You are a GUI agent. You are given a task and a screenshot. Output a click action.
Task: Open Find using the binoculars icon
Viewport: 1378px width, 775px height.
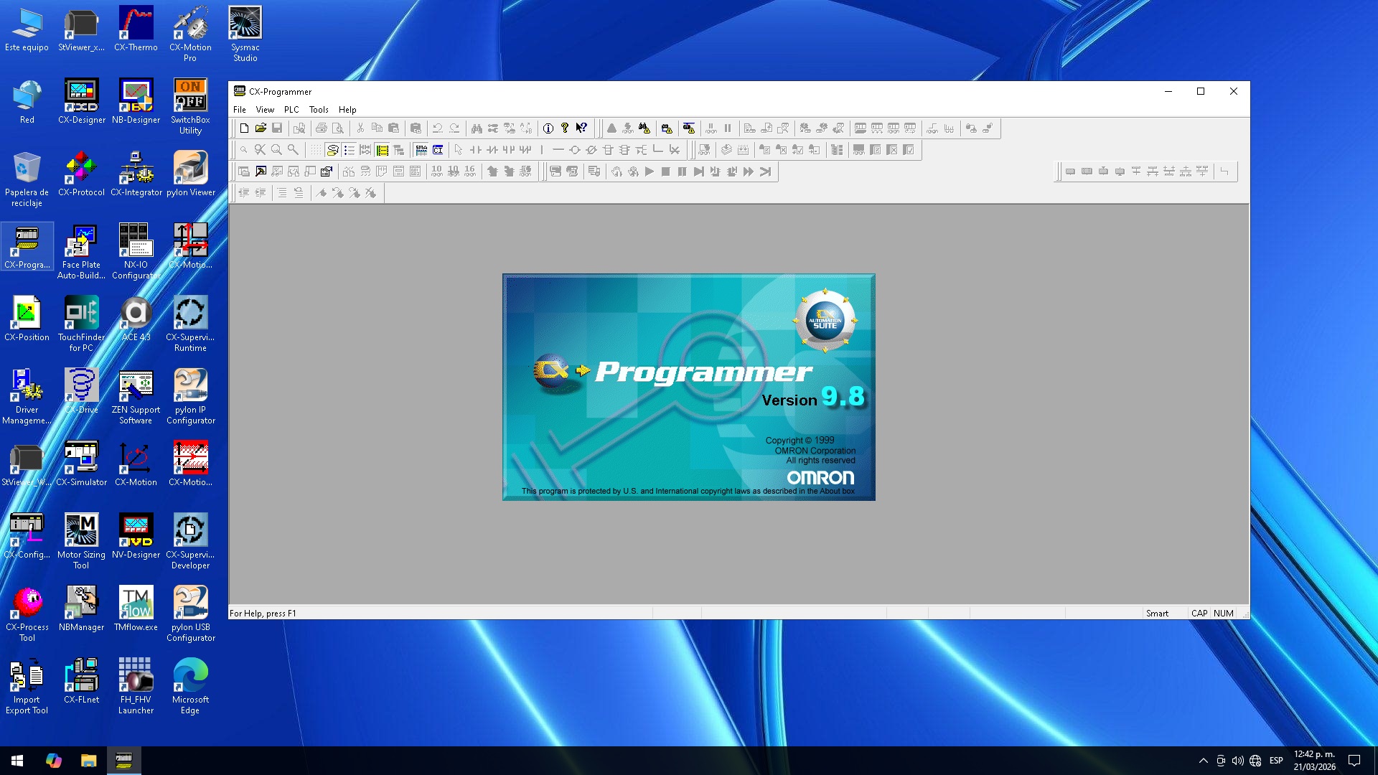coord(476,128)
